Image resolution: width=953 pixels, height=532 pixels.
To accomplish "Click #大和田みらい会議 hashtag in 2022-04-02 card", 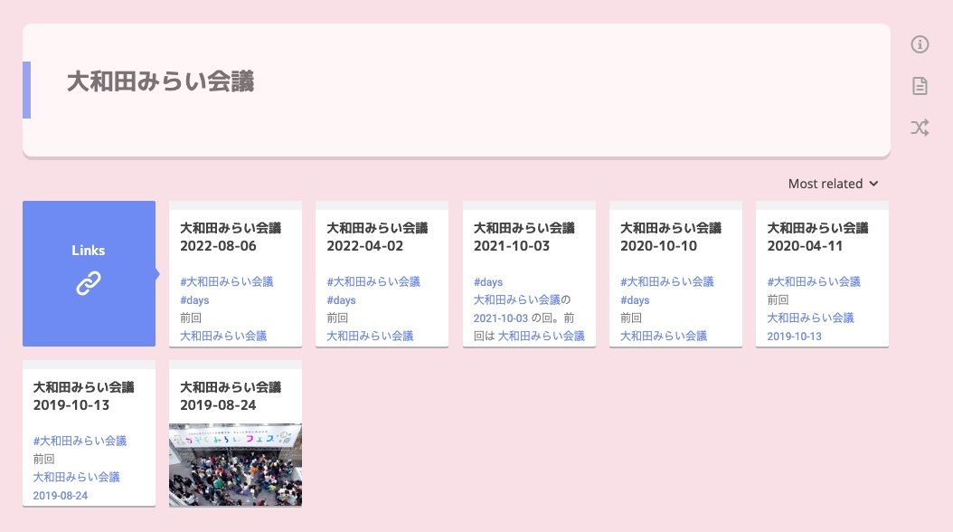I will [373, 281].
